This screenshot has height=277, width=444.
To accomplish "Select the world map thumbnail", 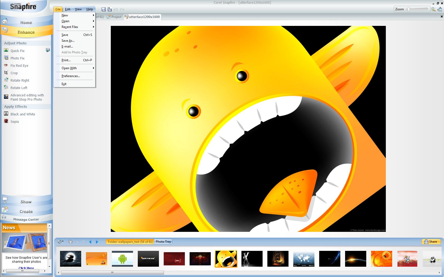I will (304, 259).
